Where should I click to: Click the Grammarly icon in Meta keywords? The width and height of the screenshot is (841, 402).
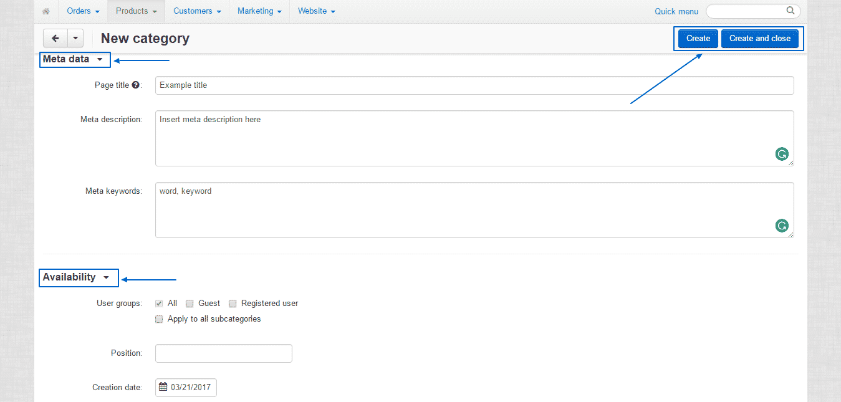(x=782, y=226)
